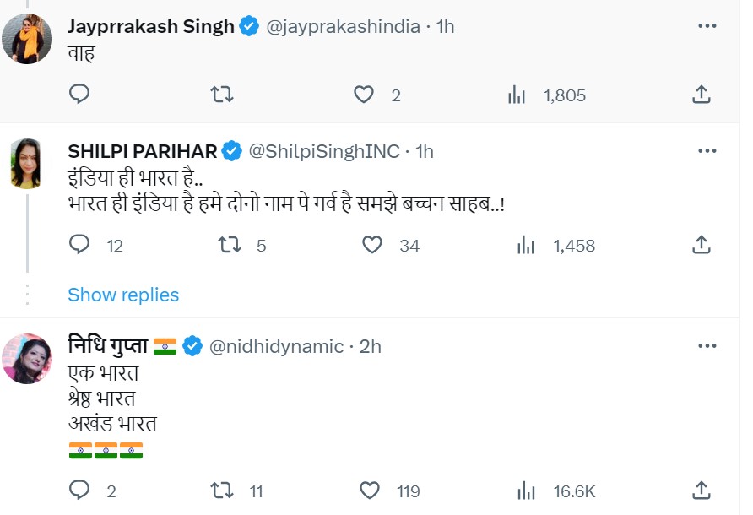Retweet the tweet with 11 retweets

[x=221, y=491]
